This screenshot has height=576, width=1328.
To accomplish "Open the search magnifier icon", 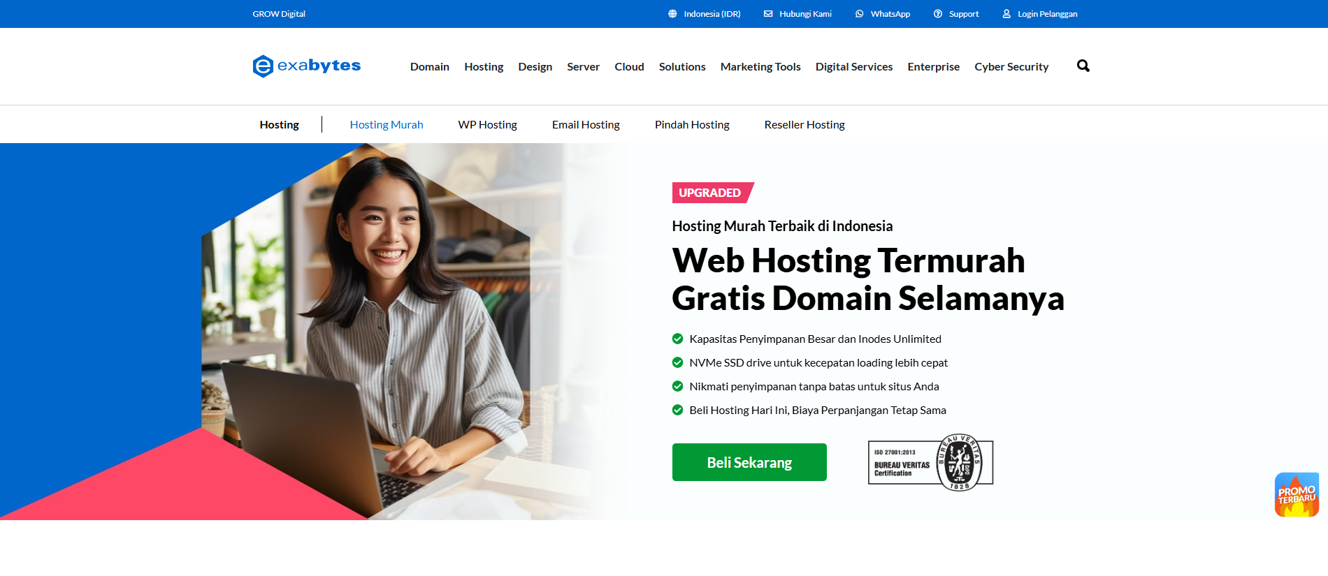I will 1083,66.
